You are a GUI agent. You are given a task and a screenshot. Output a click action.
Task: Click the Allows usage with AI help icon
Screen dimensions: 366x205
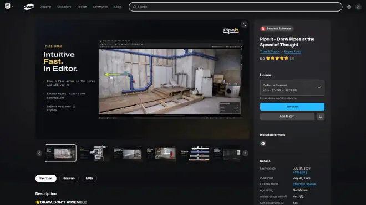click(x=301, y=197)
